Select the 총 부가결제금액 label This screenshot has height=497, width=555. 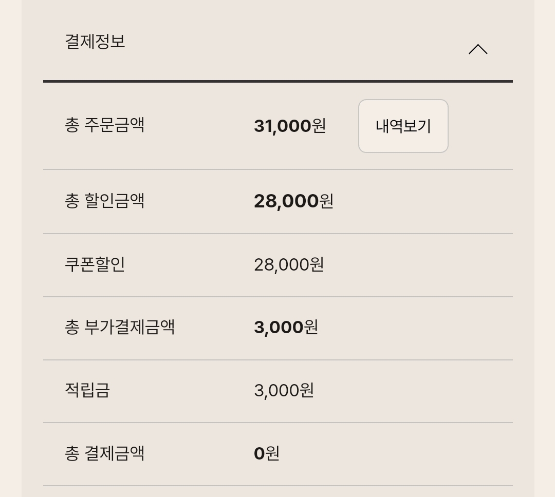coord(120,328)
